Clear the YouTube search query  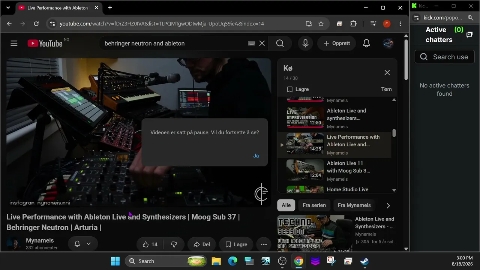point(262,43)
